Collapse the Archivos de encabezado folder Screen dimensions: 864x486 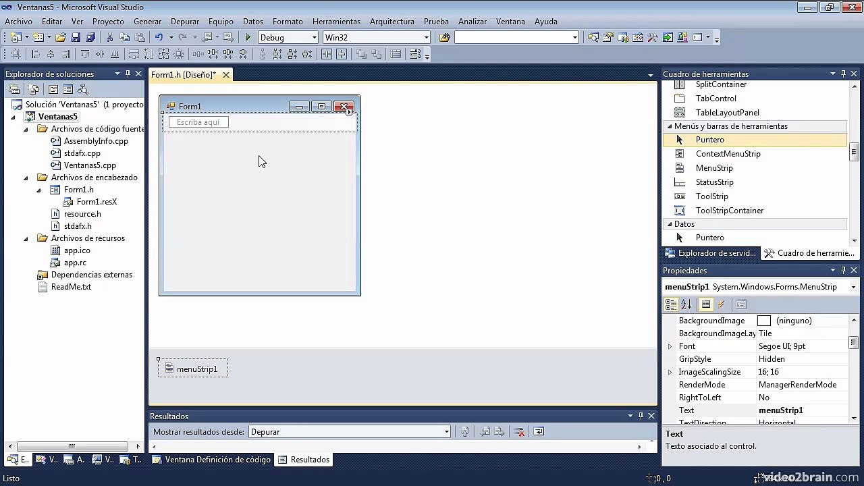26,178
